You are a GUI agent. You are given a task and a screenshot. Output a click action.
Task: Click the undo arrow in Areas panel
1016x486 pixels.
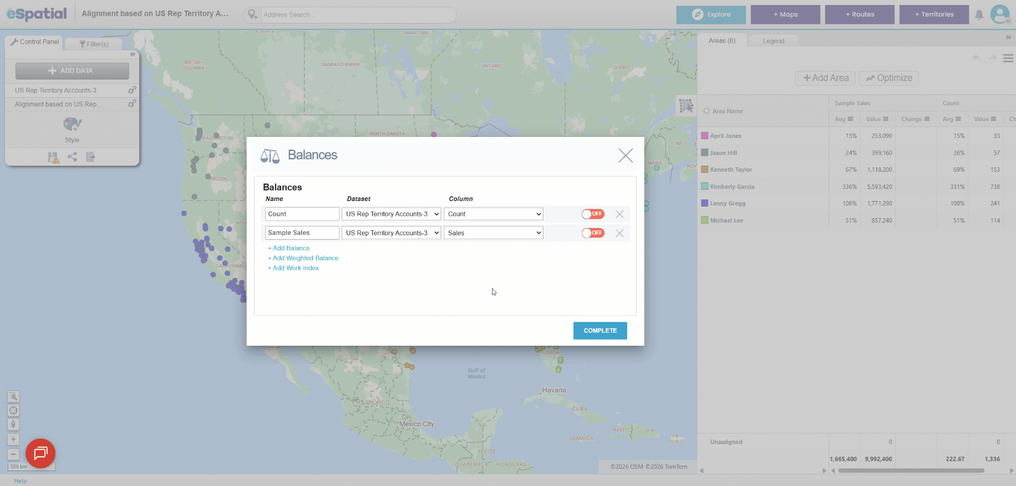click(977, 58)
